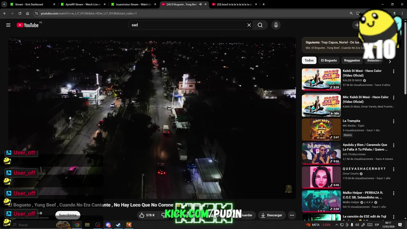The height and width of the screenshot is (229, 407).
Task: Open Malko Helper PERRAZA 2:33 thumbnail
Action: 321,201
